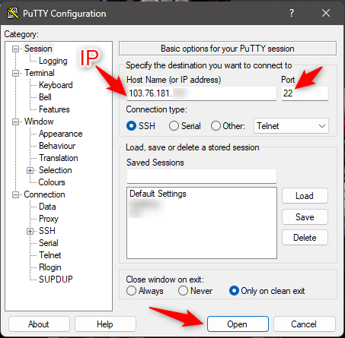Delete the selected saved session

[x=305, y=238]
